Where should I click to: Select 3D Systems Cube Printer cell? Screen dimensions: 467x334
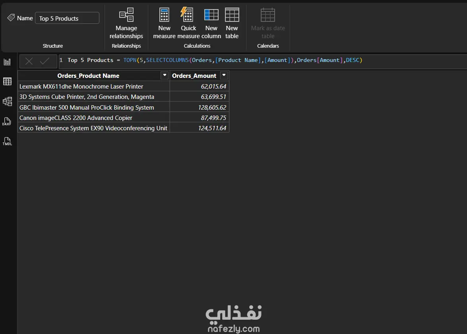(x=93, y=97)
